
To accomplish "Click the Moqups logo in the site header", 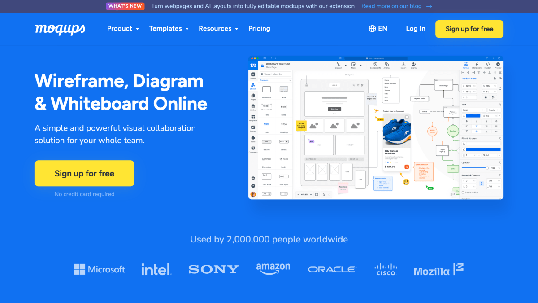I will pos(60,29).
